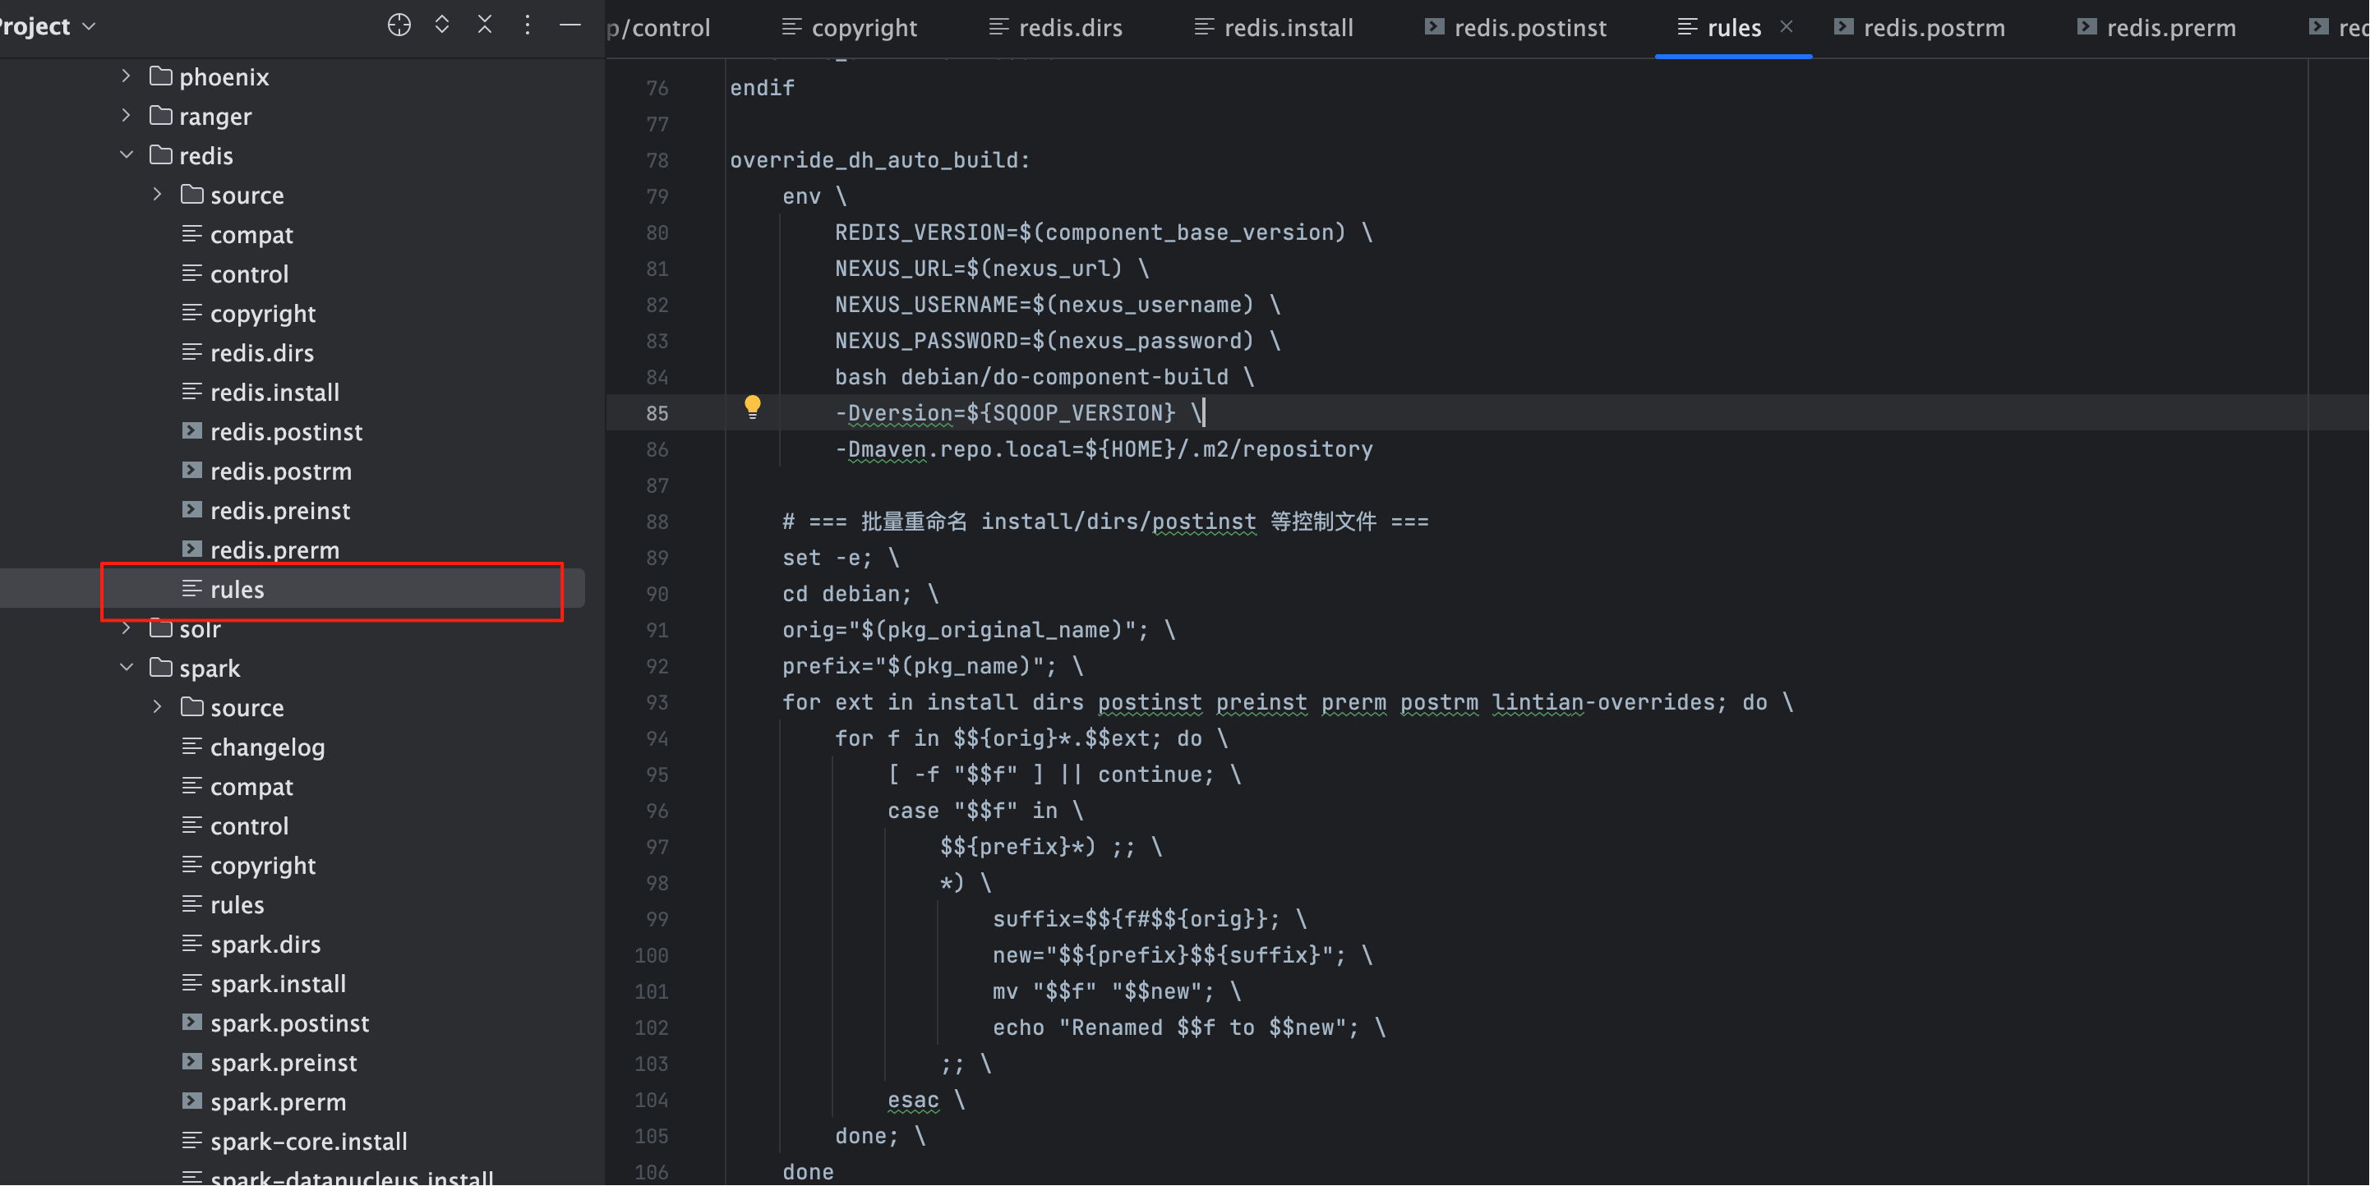2370x1186 pixels.
Task: Close the rules editor tab
Action: coord(1786,26)
